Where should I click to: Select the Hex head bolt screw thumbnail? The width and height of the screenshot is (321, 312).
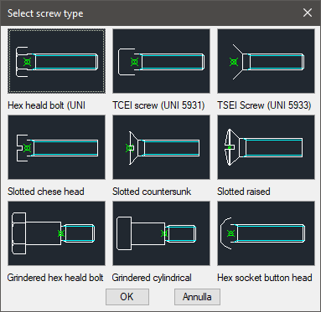[57, 61]
